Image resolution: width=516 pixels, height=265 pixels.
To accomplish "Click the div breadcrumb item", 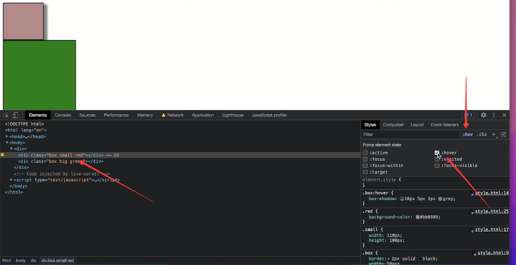I will tap(34, 260).
